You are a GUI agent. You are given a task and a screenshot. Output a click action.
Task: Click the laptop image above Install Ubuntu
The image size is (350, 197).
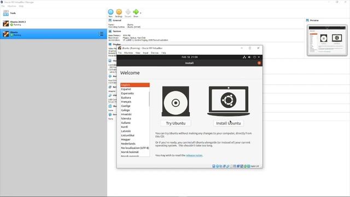(x=229, y=101)
